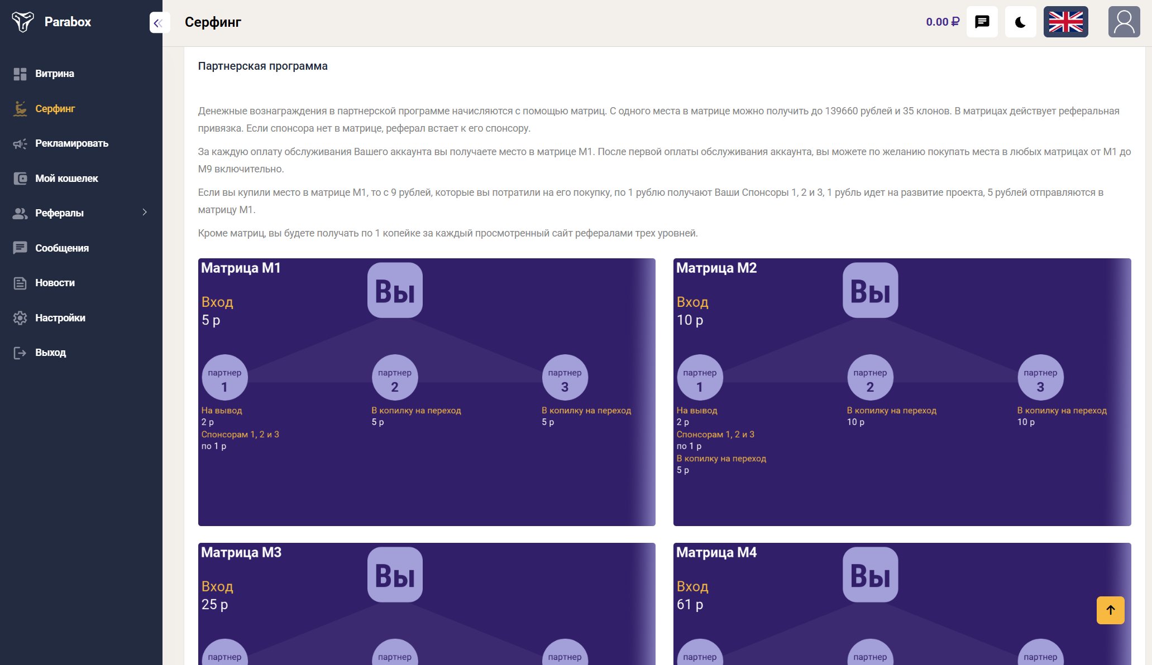Click the Выход menu item
Viewport: 1152px width, 665px height.
coord(51,353)
